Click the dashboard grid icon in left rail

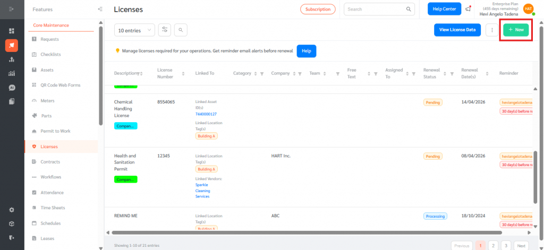(12, 31)
